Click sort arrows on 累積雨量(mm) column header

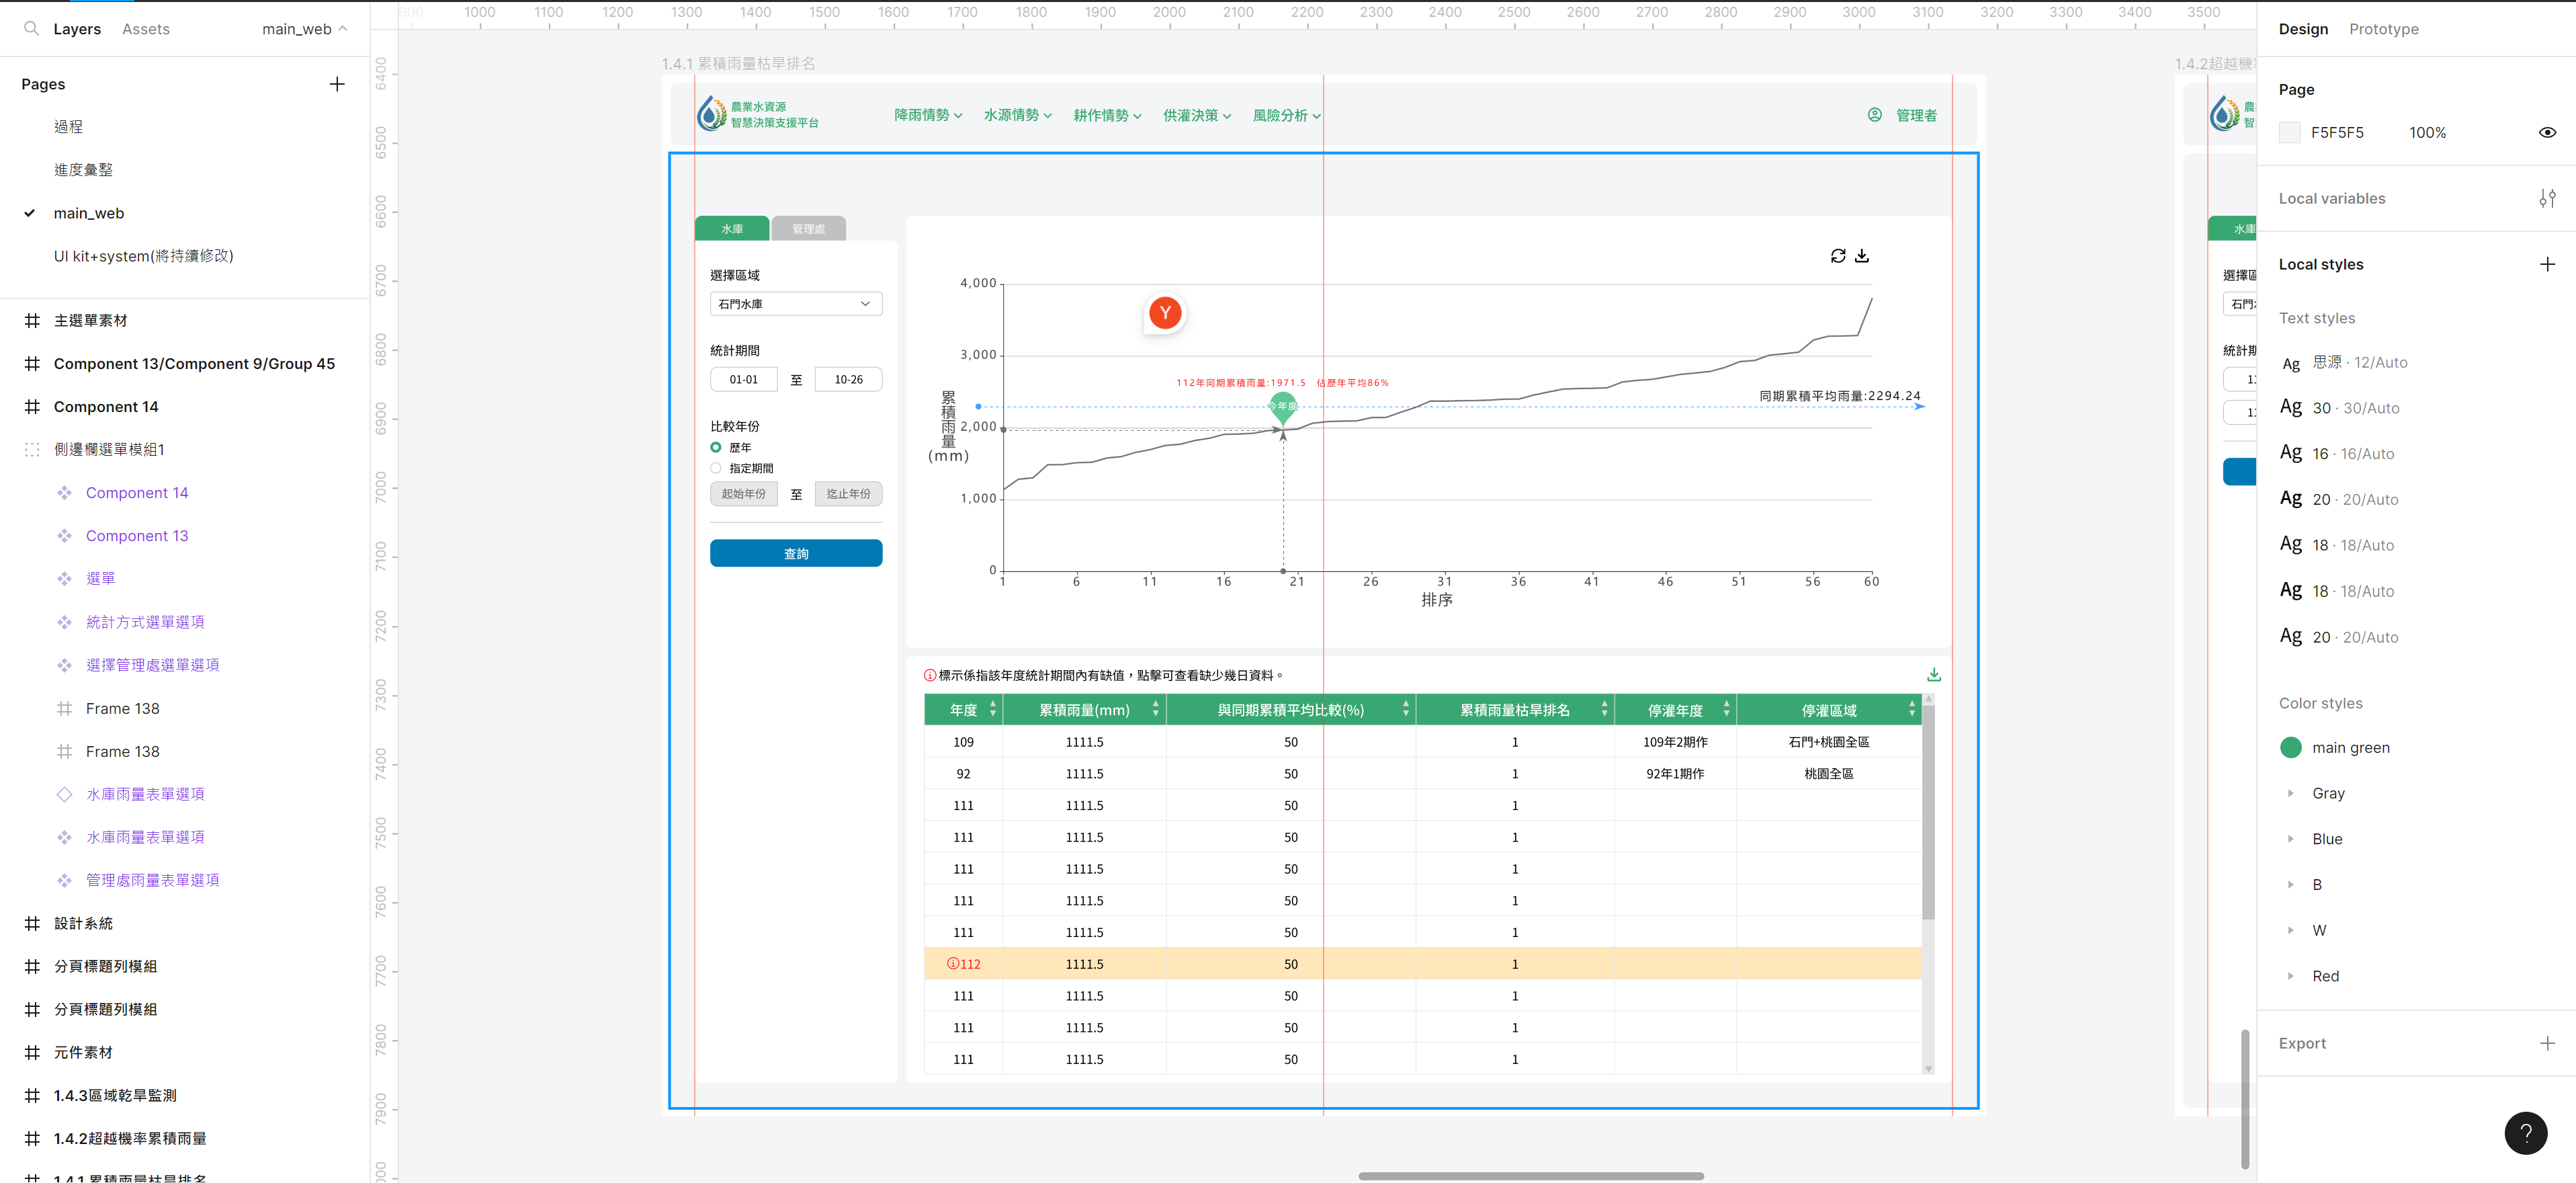[x=1156, y=709]
